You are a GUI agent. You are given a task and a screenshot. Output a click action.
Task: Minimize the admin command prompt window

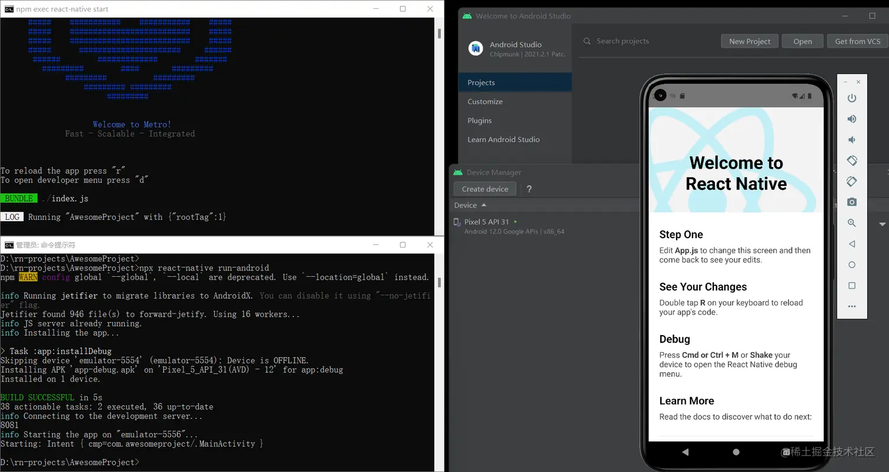point(376,245)
